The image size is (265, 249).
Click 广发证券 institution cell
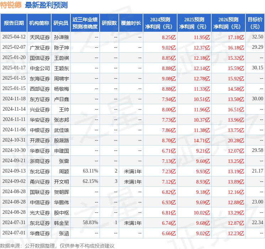(40, 48)
